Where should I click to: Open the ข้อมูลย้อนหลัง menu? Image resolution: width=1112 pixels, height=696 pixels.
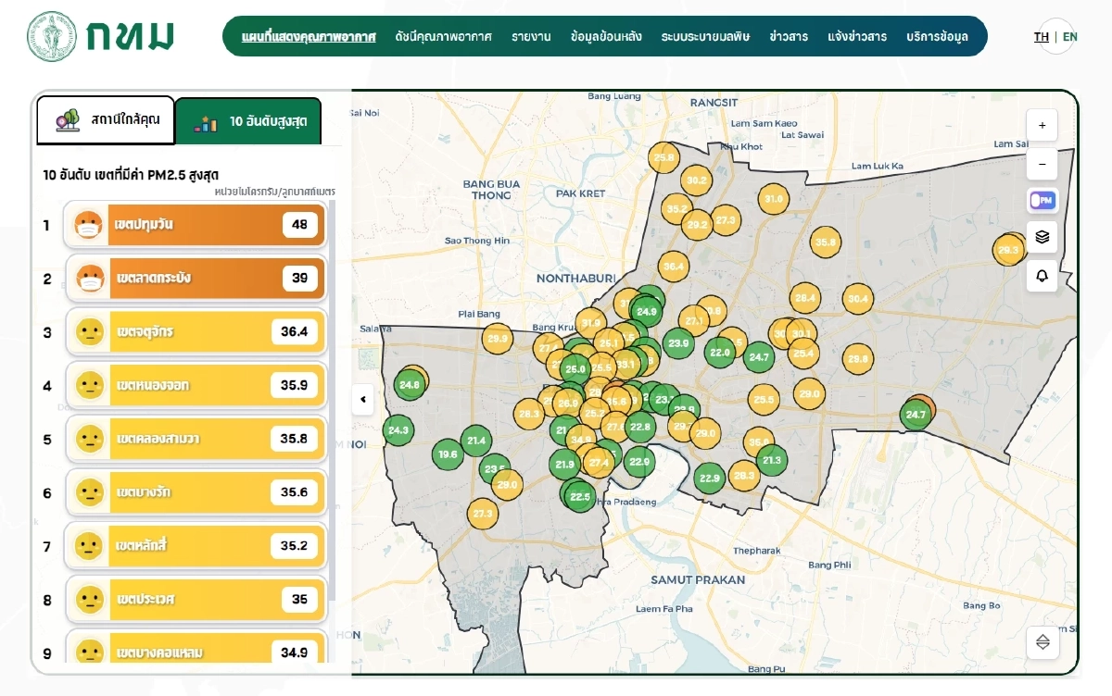(x=606, y=37)
